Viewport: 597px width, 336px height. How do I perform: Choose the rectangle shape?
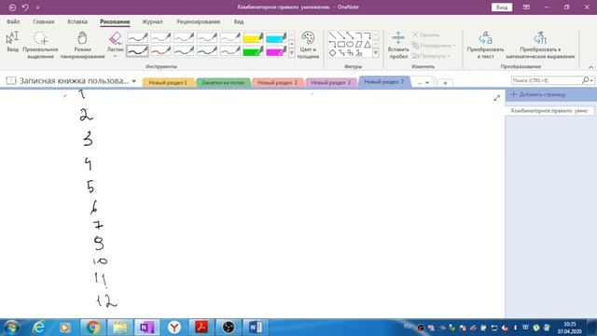point(341,44)
